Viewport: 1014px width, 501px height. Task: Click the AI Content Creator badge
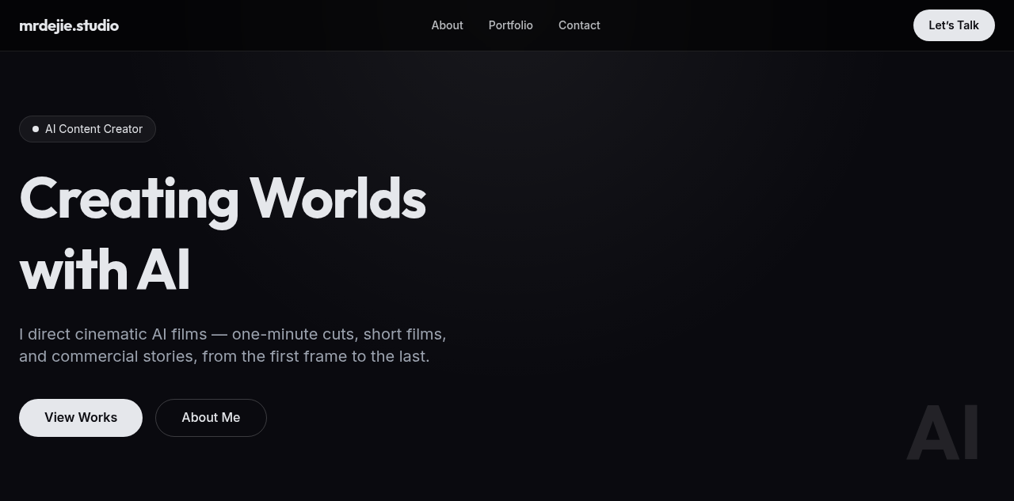(87, 129)
